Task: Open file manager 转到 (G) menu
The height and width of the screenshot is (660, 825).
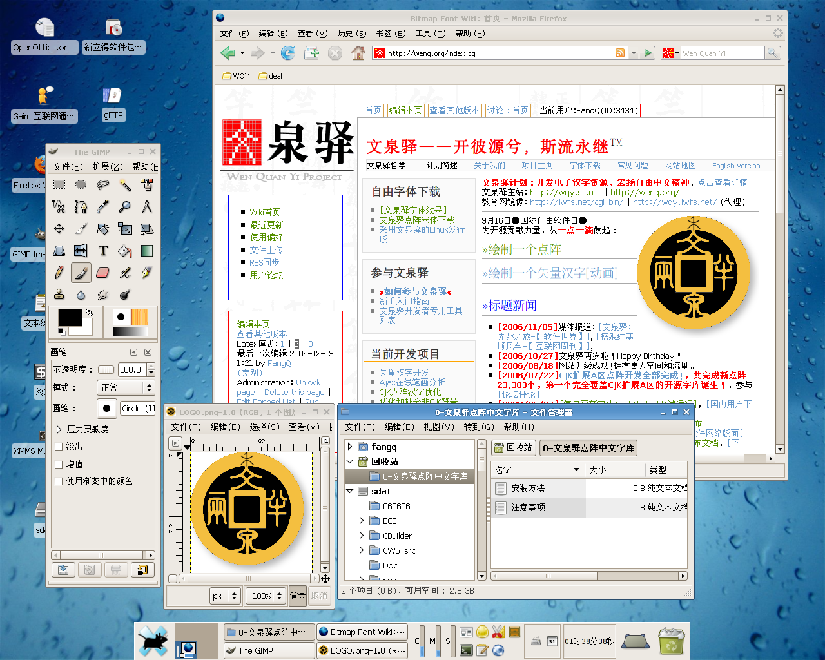Action: (x=479, y=427)
